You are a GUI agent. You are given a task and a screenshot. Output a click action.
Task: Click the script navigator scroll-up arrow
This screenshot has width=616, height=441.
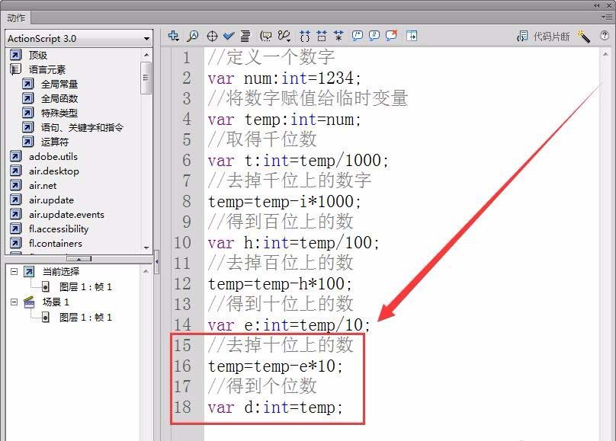(146, 271)
